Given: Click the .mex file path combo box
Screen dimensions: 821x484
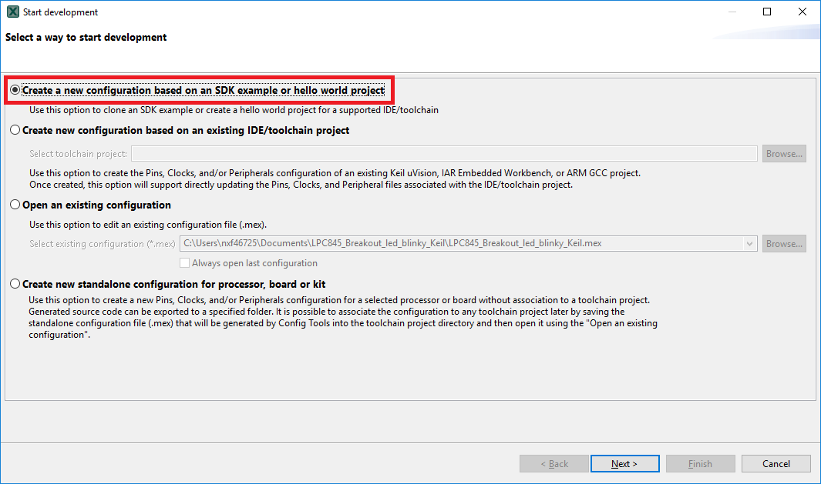Looking at the screenshot, I should pyautogui.click(x=463, y=244).
